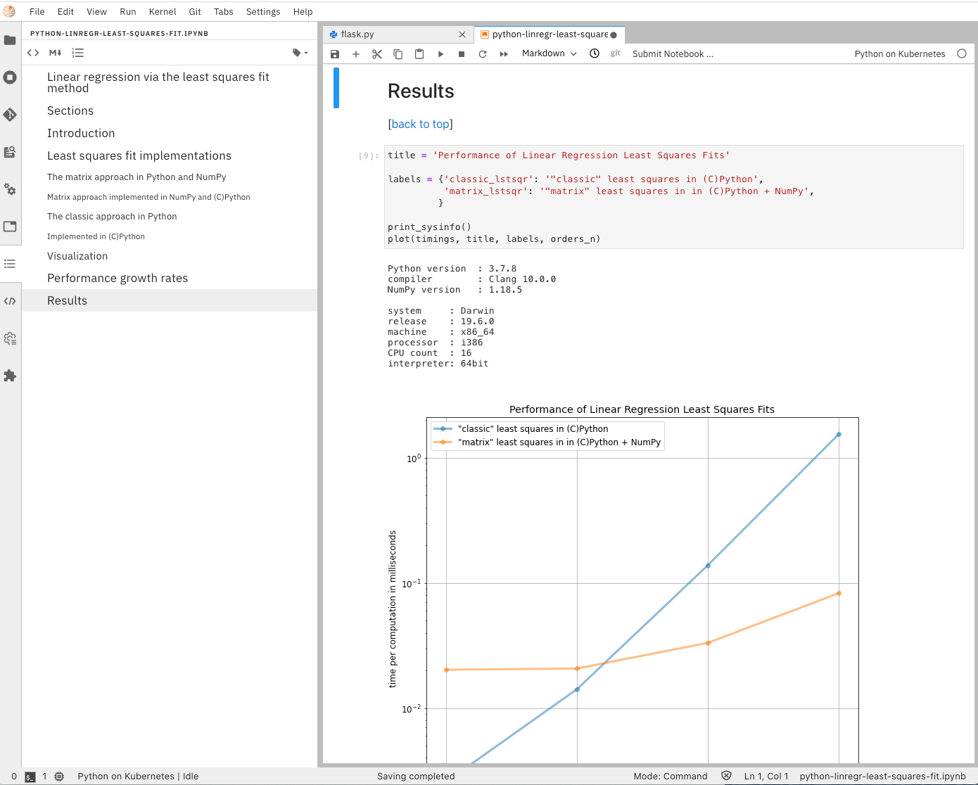Select Results in table of contents

(x=170, y=300)
